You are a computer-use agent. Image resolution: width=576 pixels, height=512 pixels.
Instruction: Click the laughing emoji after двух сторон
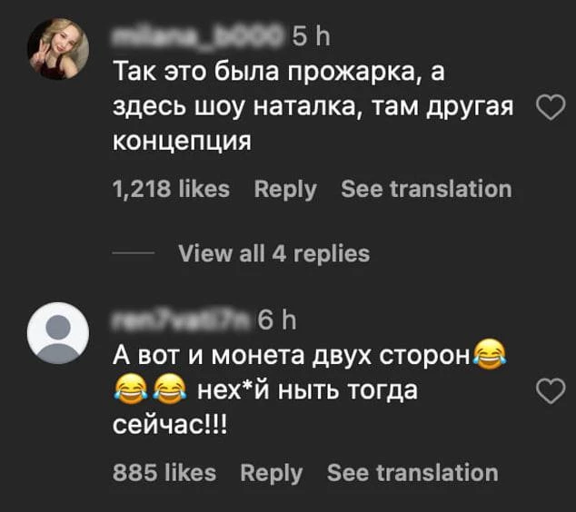click(490, 355)
